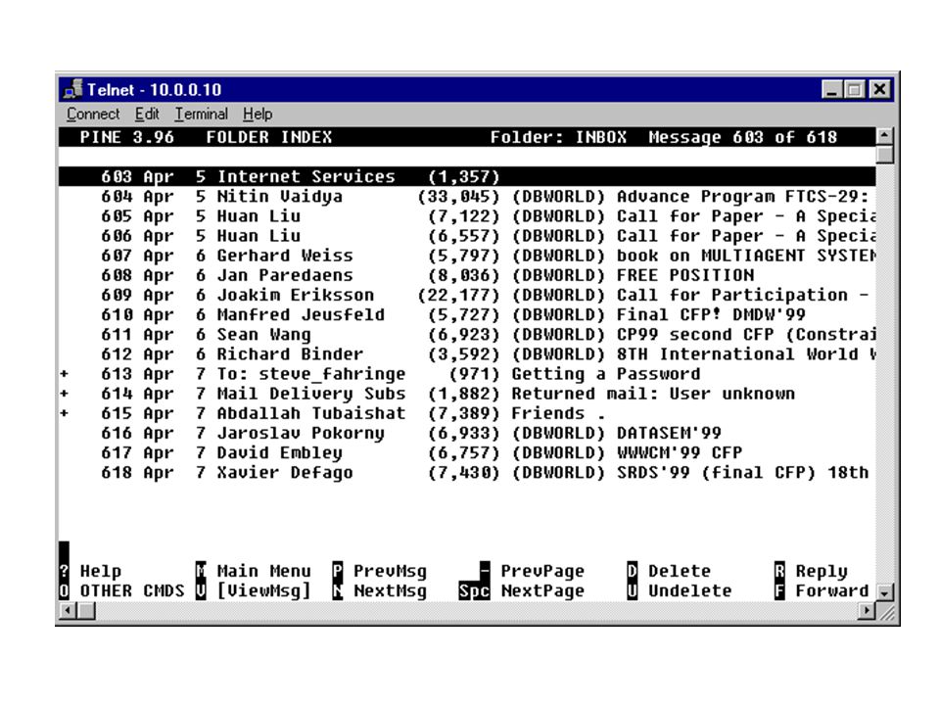Click the 'M' Main Menu key hint
The image size is (940, 705).
click(201, 571)
